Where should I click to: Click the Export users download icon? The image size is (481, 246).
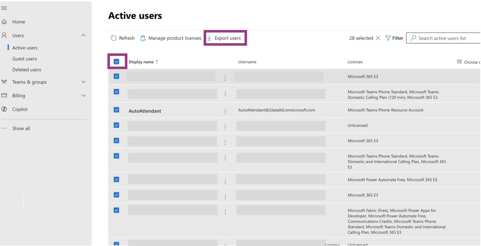pyautogui.click(x=209, y=38)
